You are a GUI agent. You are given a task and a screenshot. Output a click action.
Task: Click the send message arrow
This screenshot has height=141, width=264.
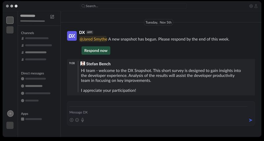tap(251, 120)
